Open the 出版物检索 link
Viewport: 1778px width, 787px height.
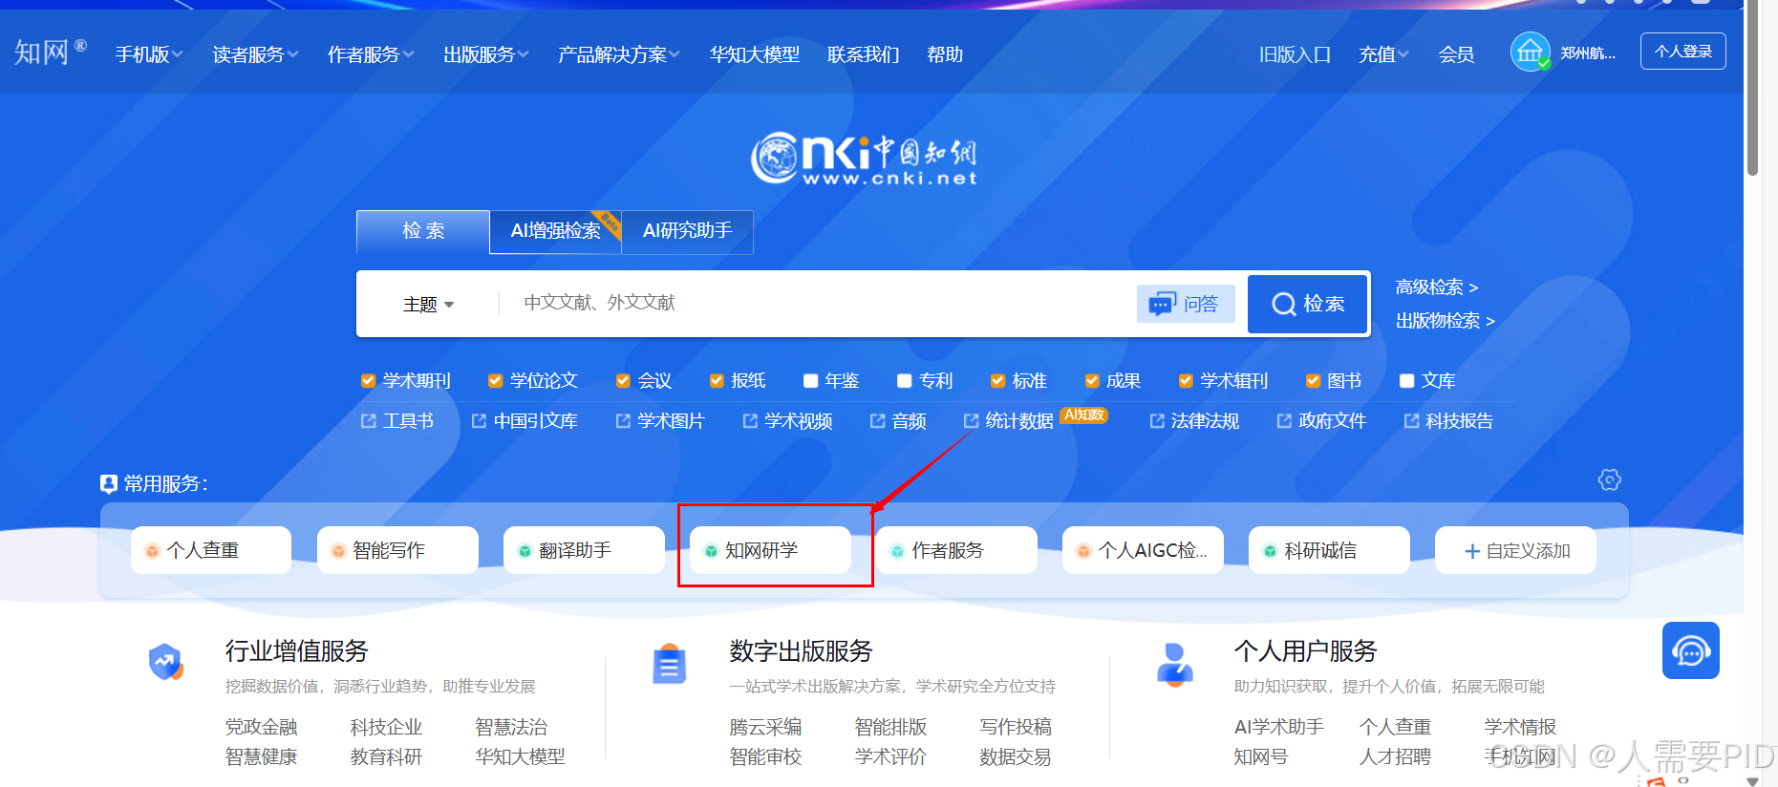[x=1445, y=321]
